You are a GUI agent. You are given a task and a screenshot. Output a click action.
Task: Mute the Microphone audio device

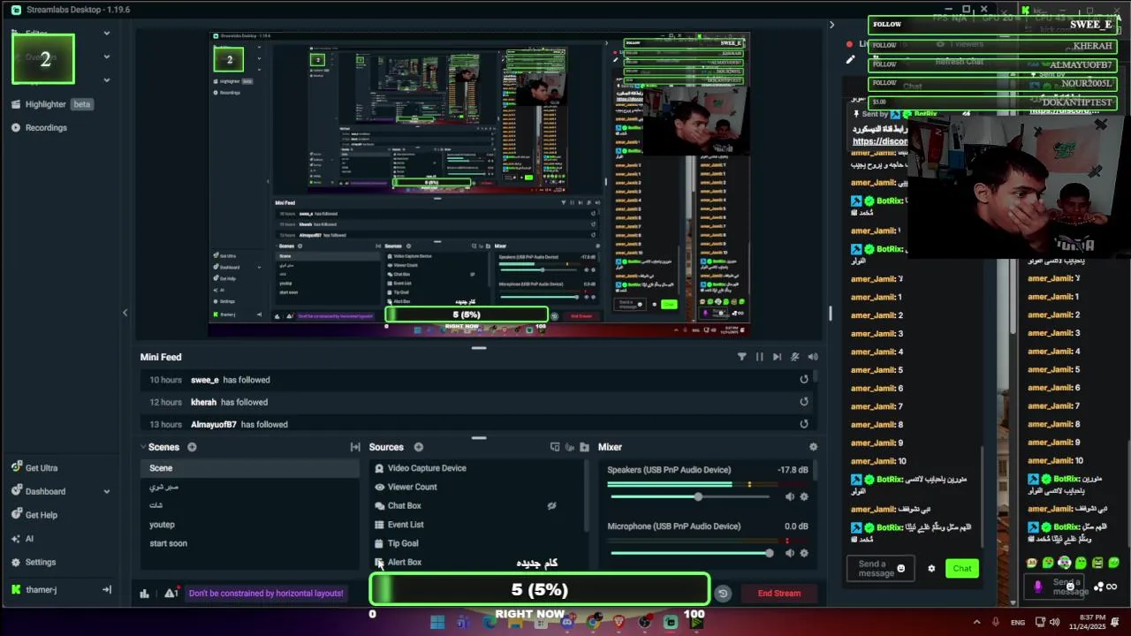[790, 553]
